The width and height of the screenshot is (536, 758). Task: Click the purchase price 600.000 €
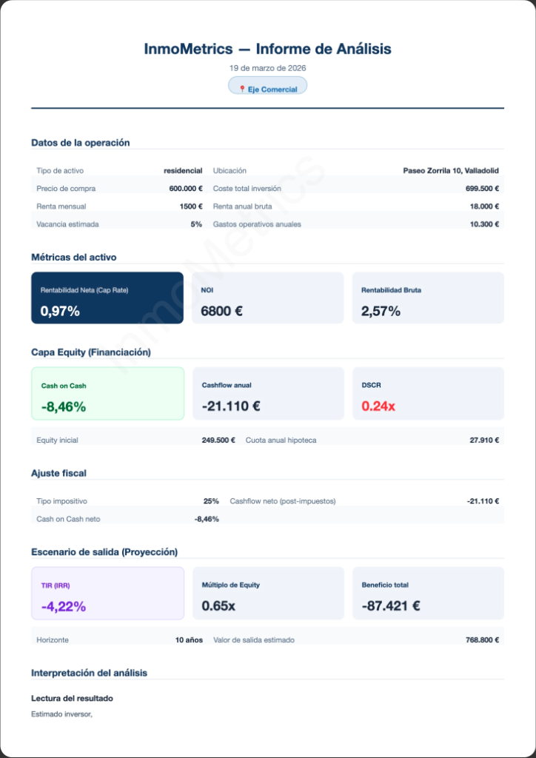[x=186, y=189]
